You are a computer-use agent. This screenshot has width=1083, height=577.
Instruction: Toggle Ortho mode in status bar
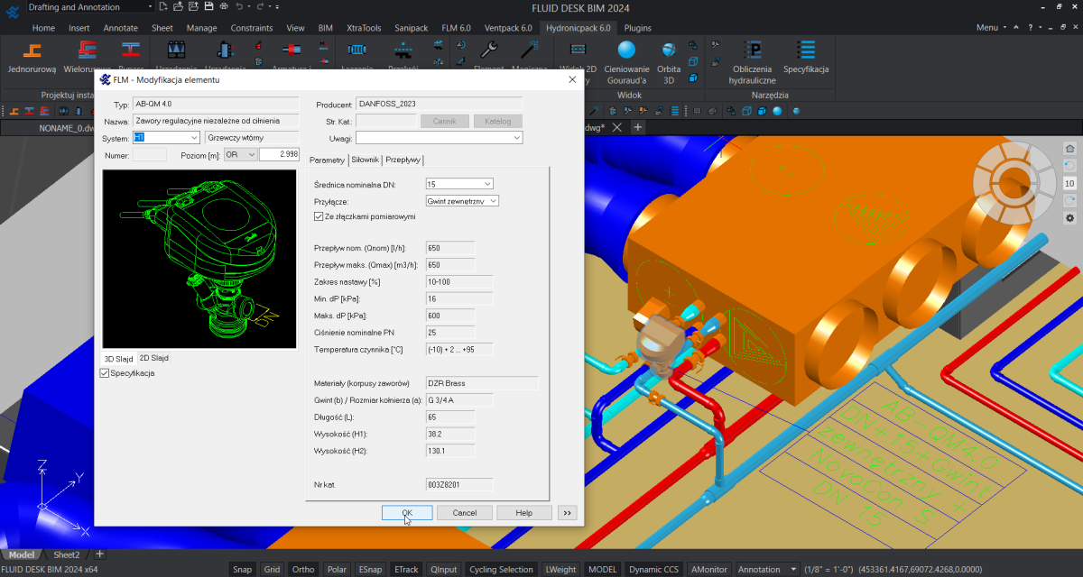[x=303, y=569]
